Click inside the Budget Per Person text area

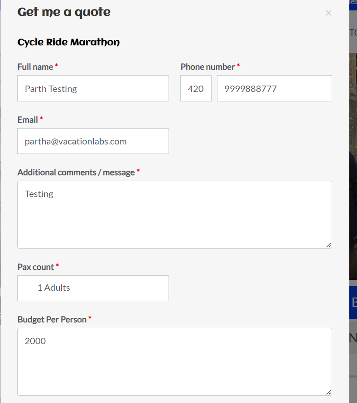174,362
